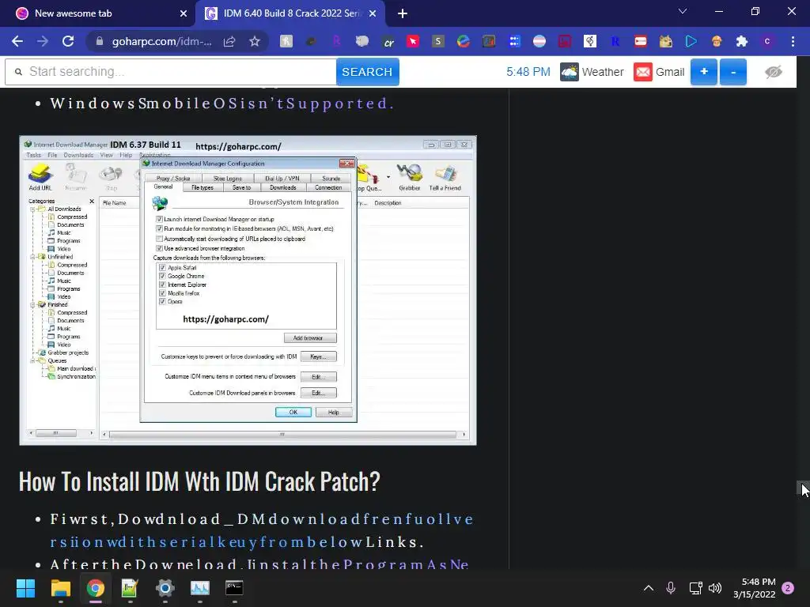Viewport: 810px width, 607px height.
Task: Open the volume speaker icon in the tray
Action: (x=715, y=588)
